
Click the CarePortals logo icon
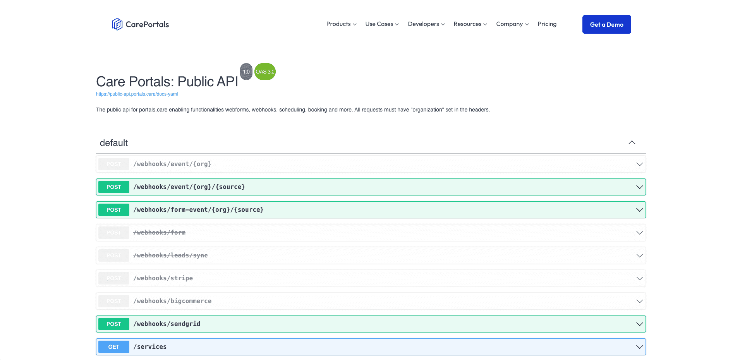117,24
